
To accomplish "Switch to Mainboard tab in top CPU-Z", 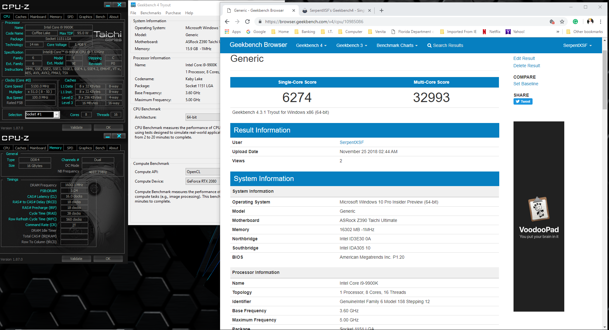I will (x=38, y=17).
